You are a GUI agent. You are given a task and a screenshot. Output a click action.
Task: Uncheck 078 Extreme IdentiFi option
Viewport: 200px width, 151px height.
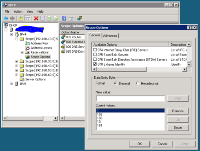click(95, 64)
